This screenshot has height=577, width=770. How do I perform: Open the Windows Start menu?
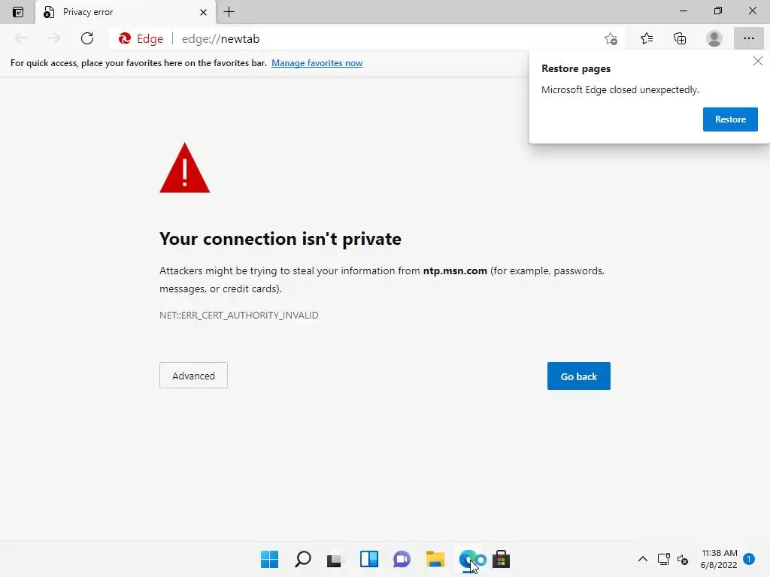(270, 559)
